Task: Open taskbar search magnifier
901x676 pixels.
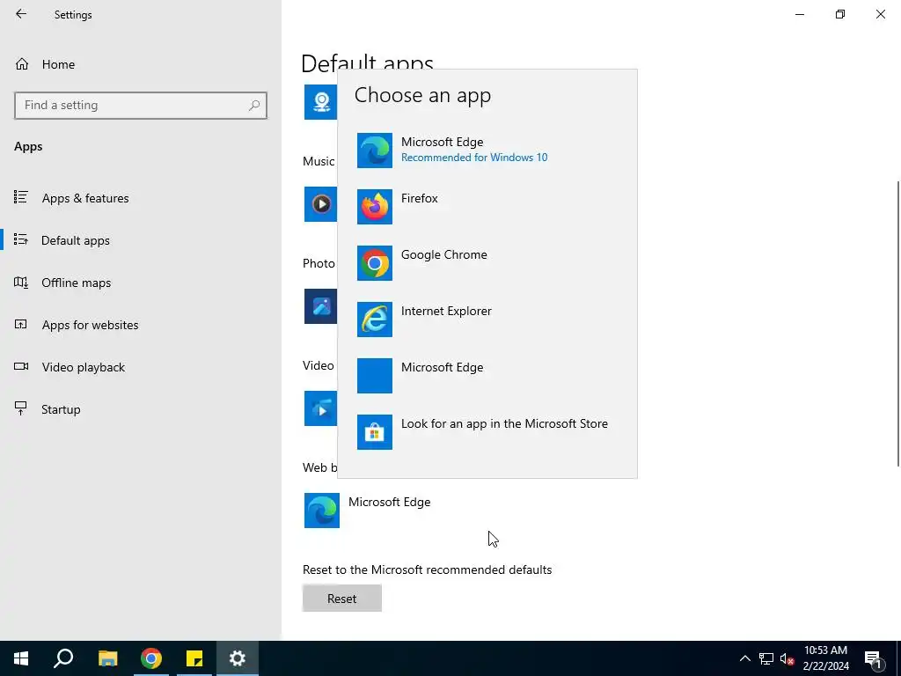Action: click(x=63, y=658)
